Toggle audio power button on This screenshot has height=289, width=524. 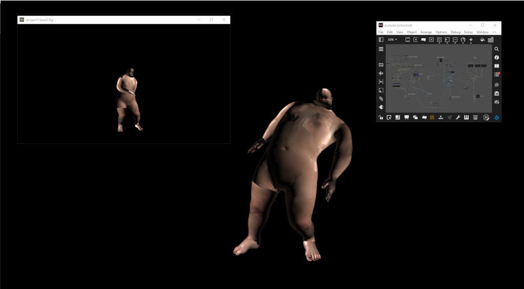pos(496,117)
